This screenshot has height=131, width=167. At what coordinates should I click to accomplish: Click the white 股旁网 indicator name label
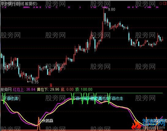coord(6,89)
